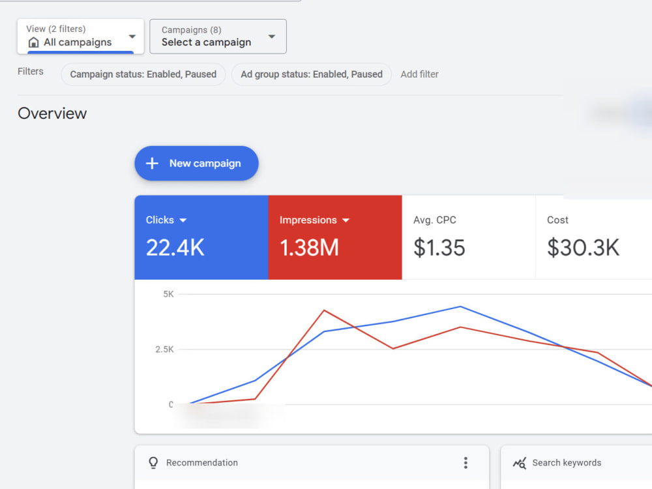Start a New campaign
This screenshot has height=489, width=652.
point(196,164)
